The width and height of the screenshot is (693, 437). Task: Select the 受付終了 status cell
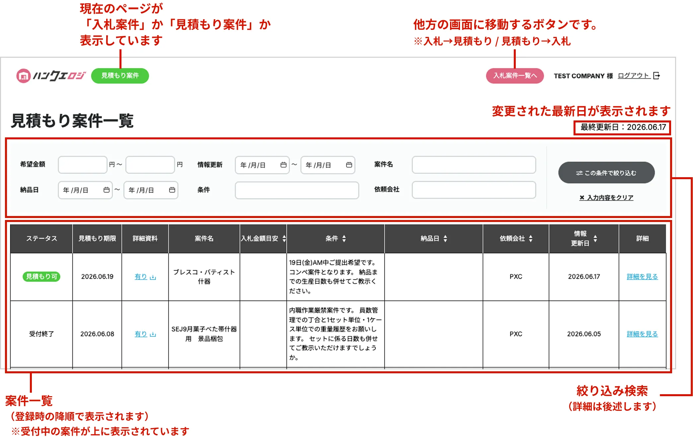(x=41, y=334)
